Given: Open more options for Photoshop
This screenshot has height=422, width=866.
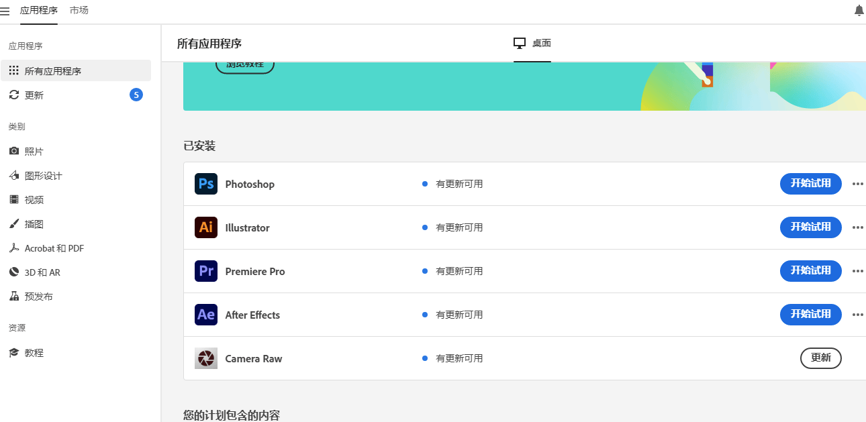Looking at the screenshot, I should point(857,184).
